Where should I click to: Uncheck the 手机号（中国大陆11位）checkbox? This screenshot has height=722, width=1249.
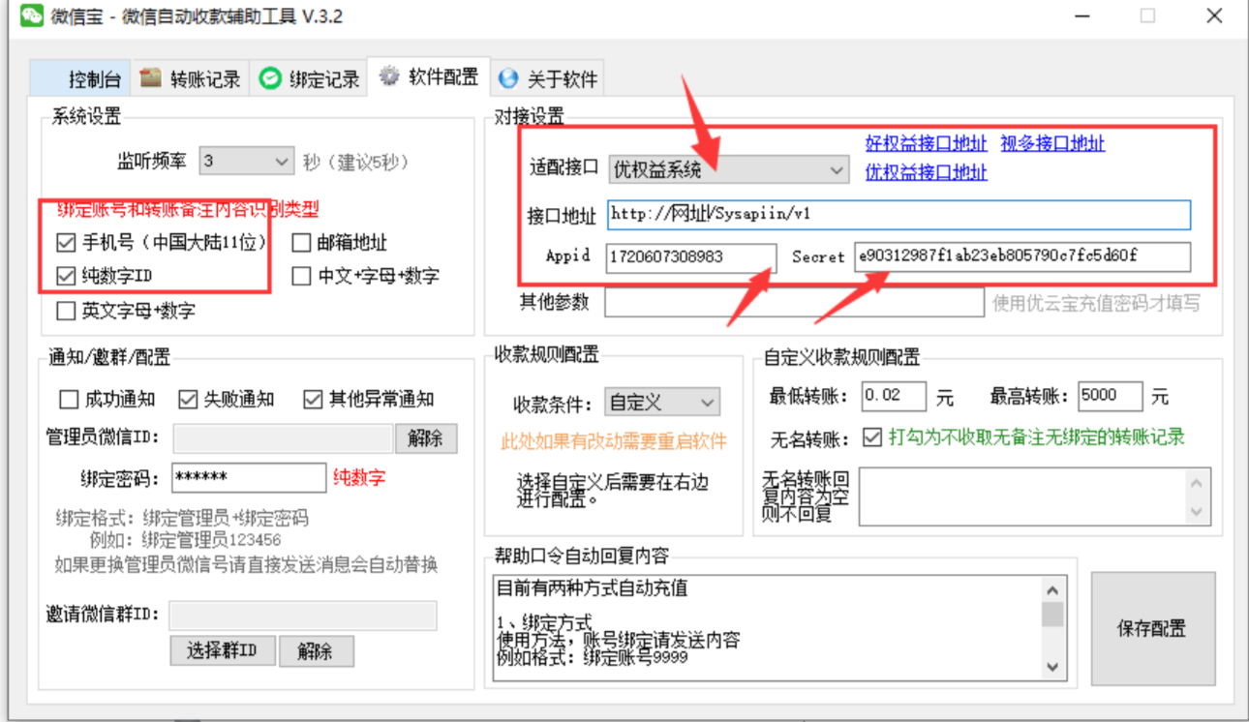coord(66,242)
